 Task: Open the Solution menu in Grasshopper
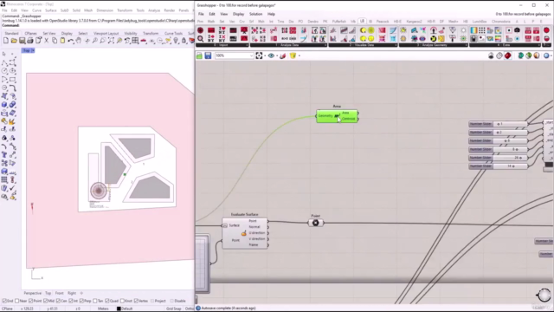[x=256, y=14]
